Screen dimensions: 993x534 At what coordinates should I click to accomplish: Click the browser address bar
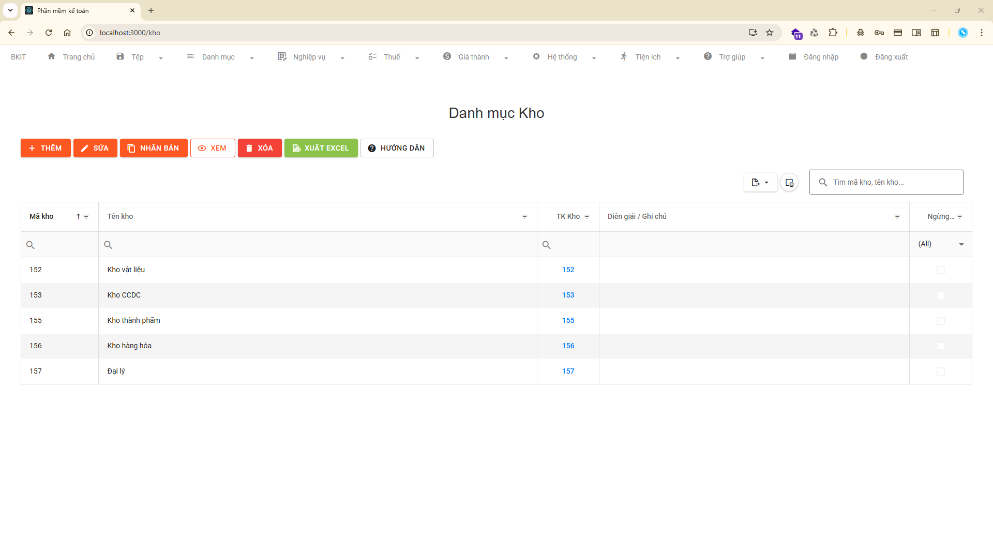[414, 33]
